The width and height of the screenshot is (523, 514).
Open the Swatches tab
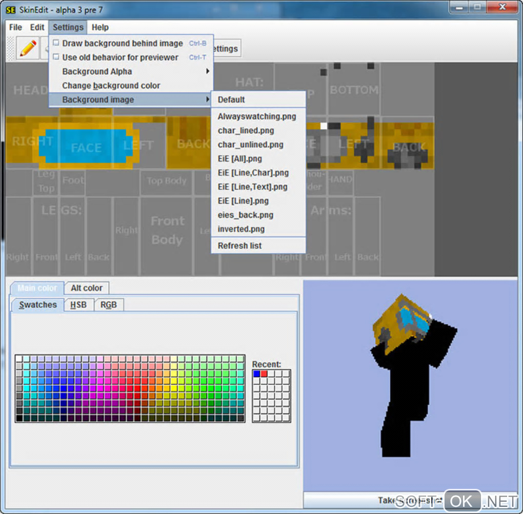[38, 305]
